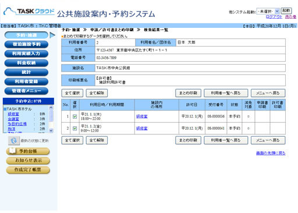The width and height of the screenshot is (298, 213).
Task: Open the 料金収納 menu
Action: pyautogui.click(x=26, y=63)
